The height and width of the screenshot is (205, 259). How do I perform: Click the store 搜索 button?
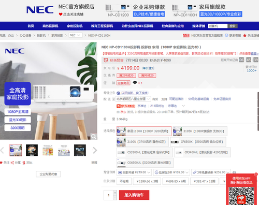tap(233, 26)
